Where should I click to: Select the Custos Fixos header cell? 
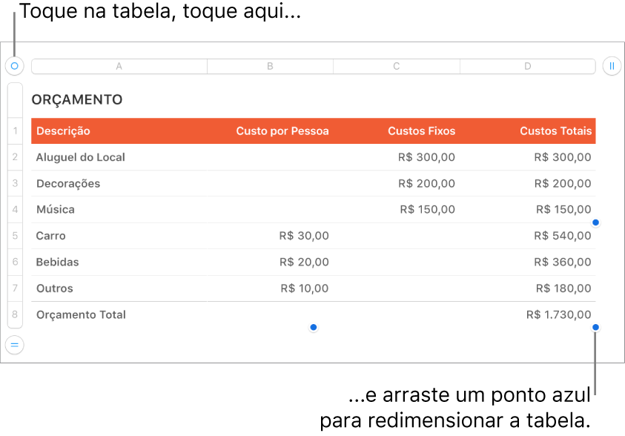pos(421,131)
